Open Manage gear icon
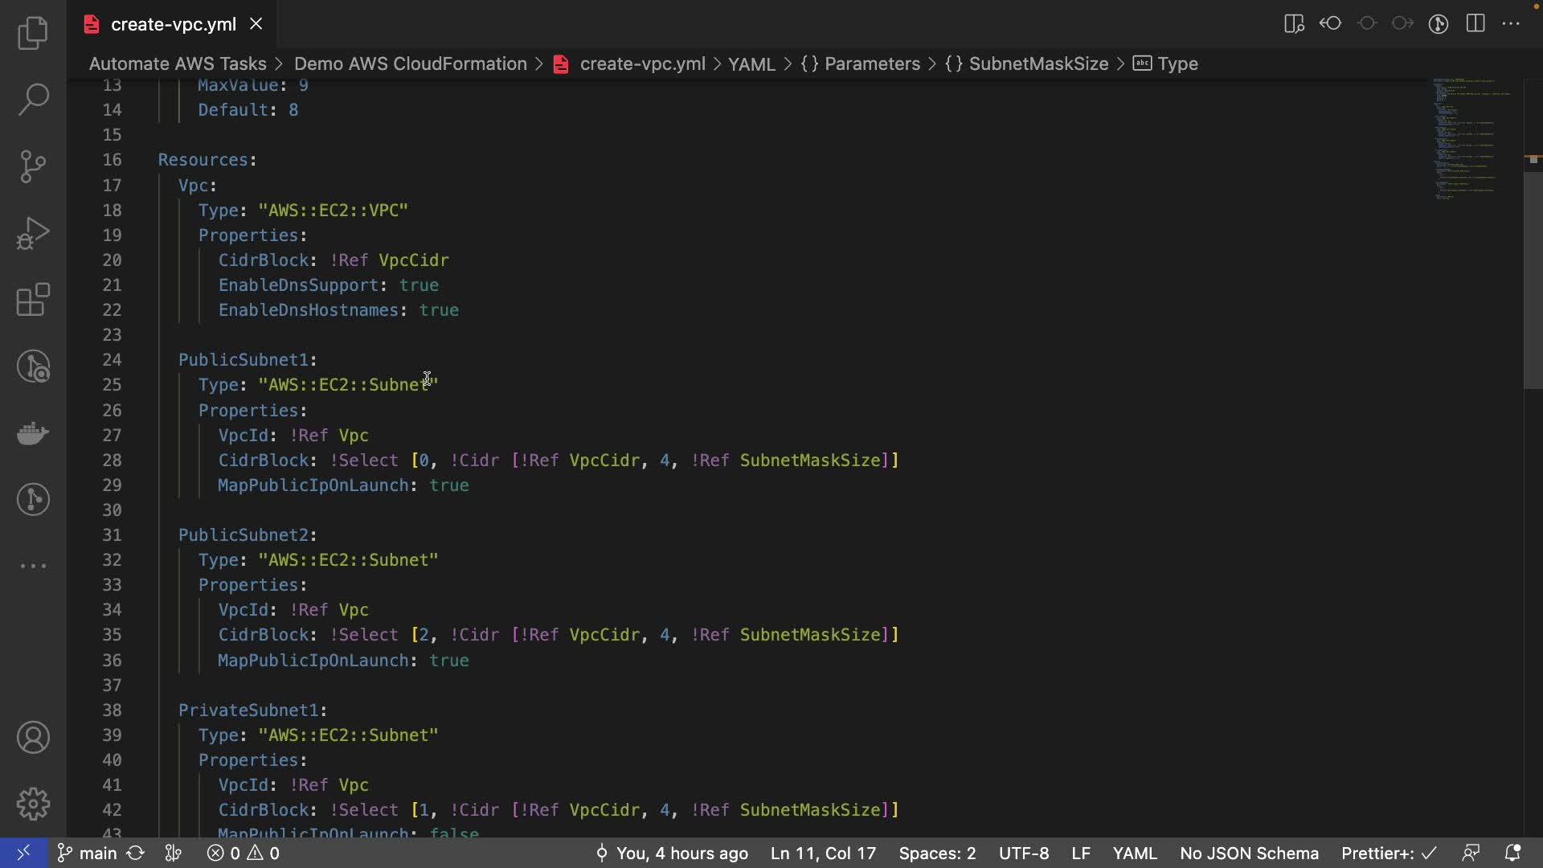 [33, 804]
